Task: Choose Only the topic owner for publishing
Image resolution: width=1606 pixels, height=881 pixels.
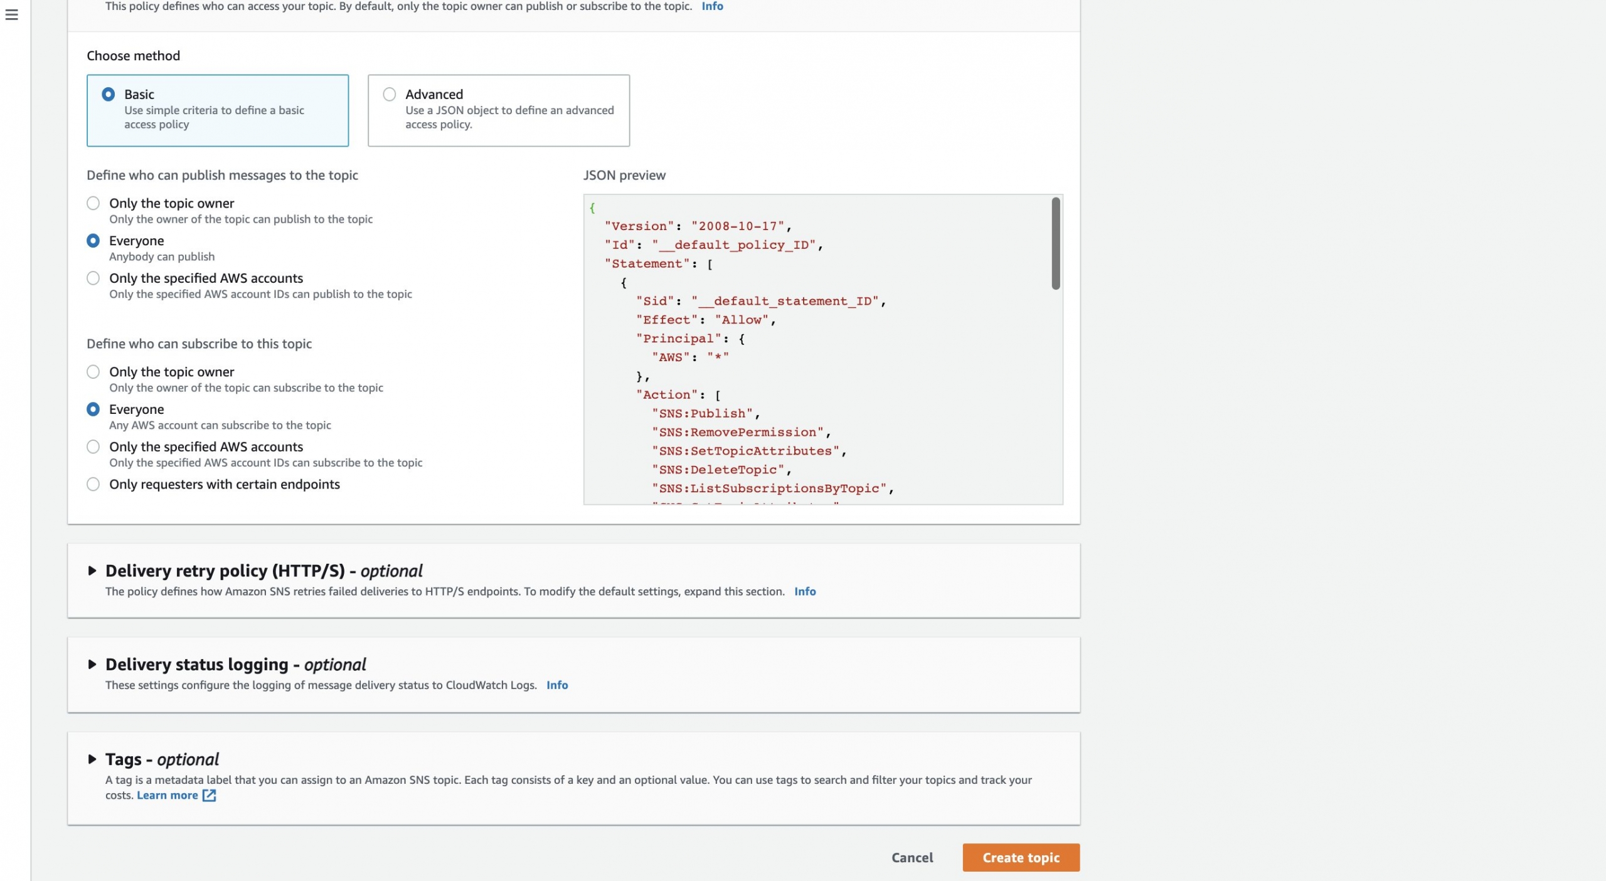Action: pos(93,203)
